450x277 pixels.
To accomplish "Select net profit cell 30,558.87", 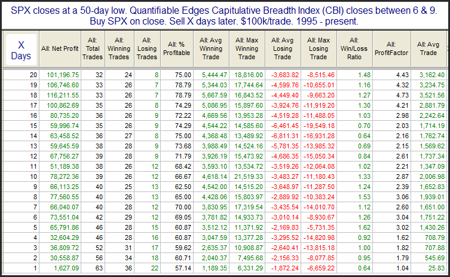I will [x=65, y=258].
